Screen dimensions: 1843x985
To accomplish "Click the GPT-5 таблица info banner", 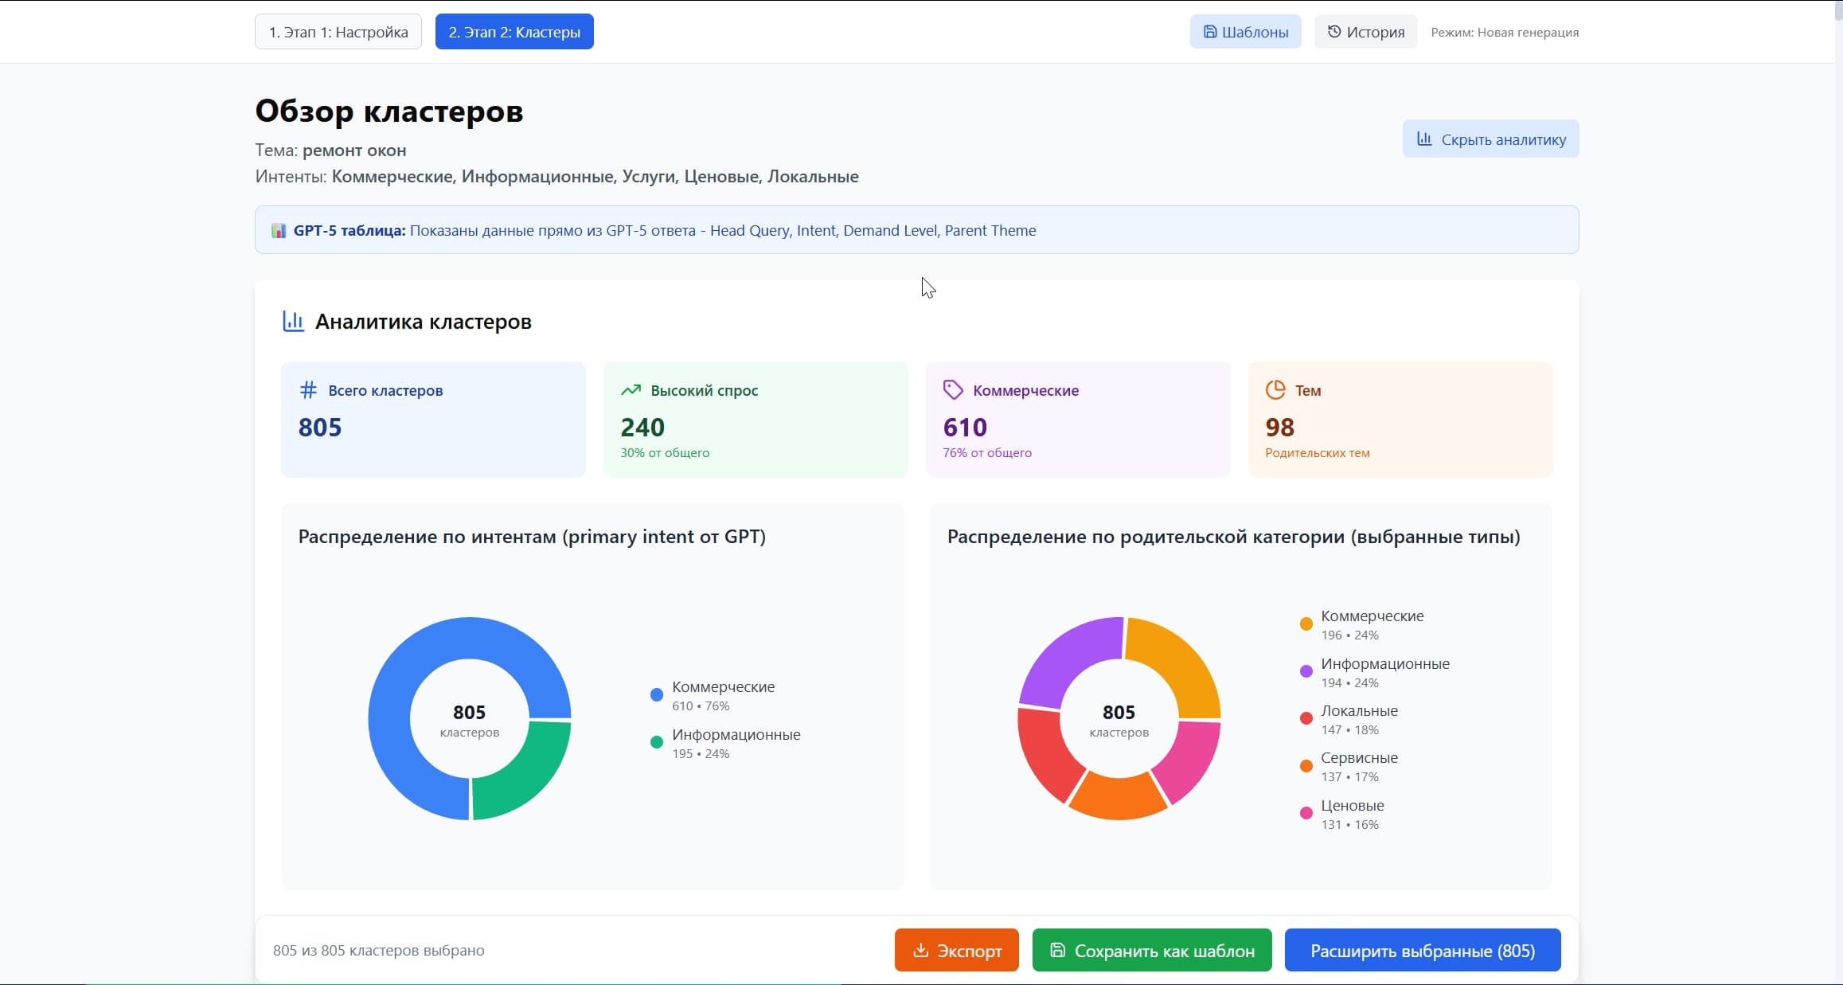I will coord(916,230).
